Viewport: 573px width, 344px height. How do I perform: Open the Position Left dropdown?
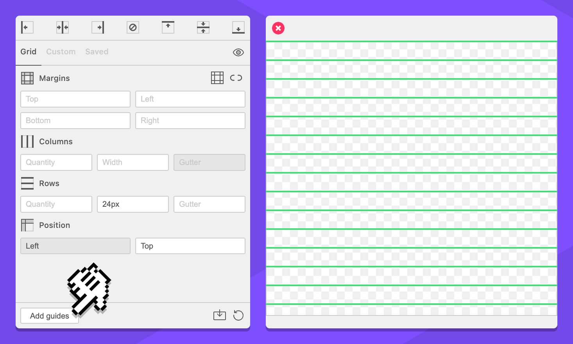coord(75,246)
